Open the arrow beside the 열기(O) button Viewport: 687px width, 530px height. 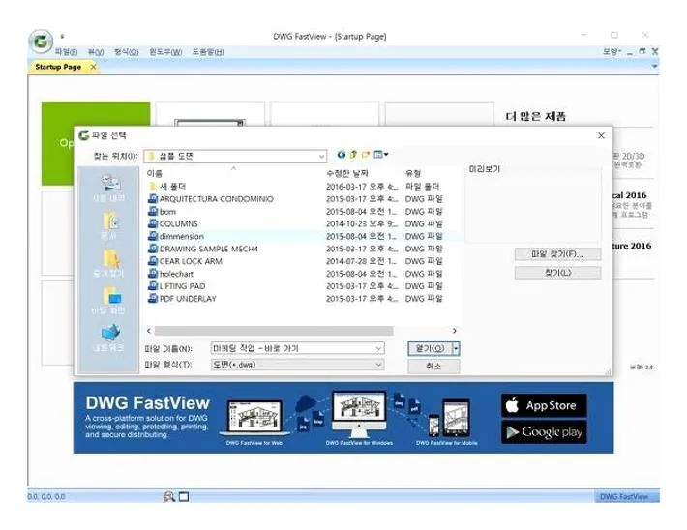pos(456,349)
